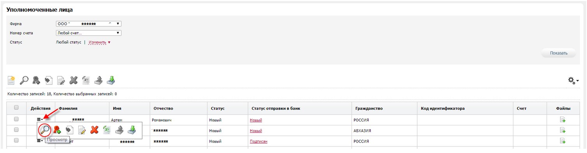Click the sign seal icon in popup

coord(57,130)
